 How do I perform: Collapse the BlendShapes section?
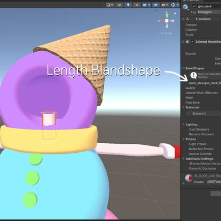[x=183, y=68]
